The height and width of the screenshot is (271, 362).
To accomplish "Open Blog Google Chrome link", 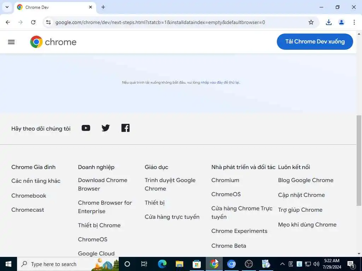I will [306, 180].
